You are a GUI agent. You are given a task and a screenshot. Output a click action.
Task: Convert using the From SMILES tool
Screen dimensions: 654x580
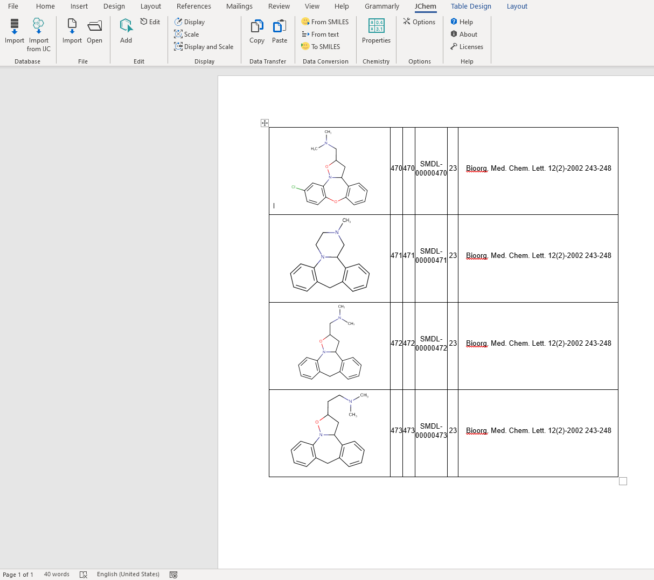[325, 22]
